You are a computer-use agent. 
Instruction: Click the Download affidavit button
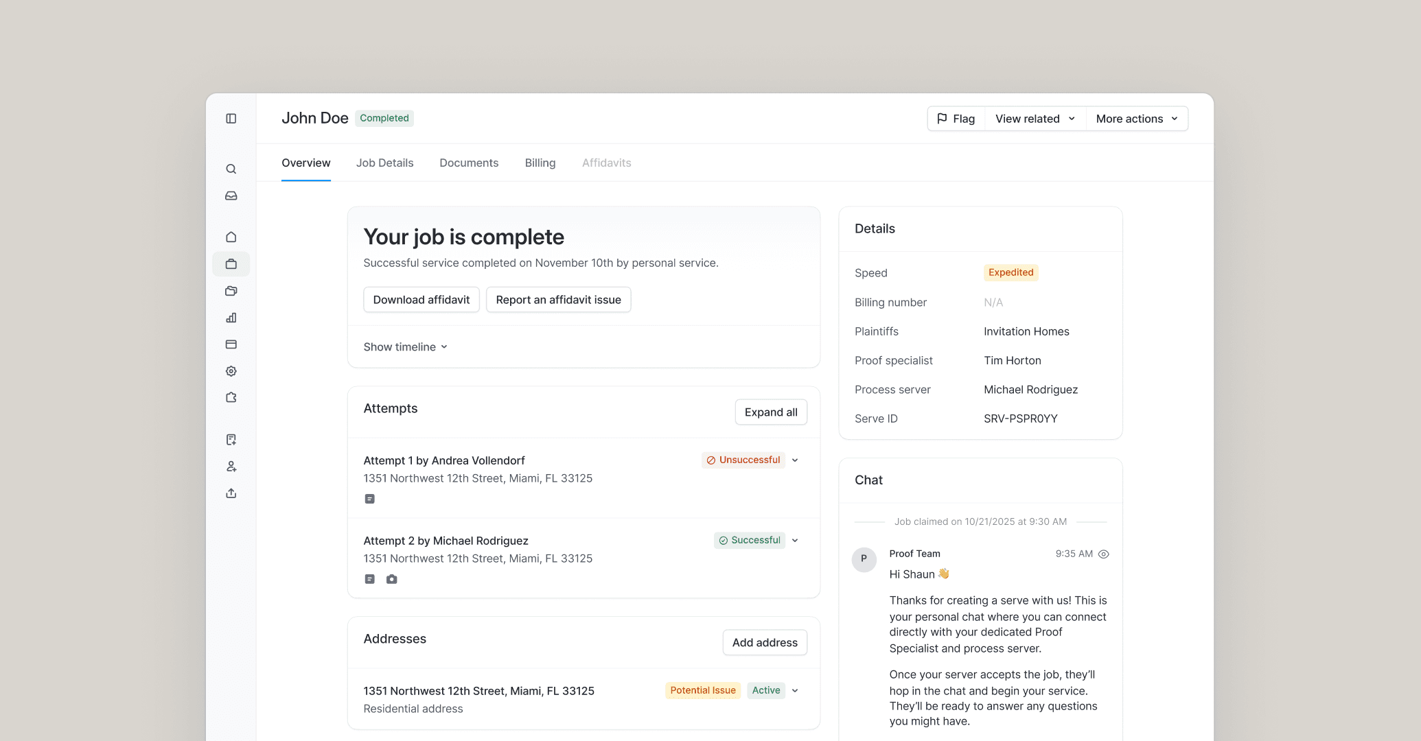coord(421,300)
